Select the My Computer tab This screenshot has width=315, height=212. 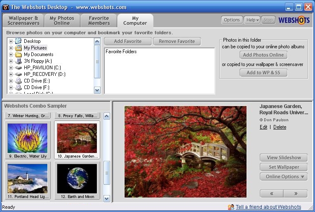(x=135, y=21)
